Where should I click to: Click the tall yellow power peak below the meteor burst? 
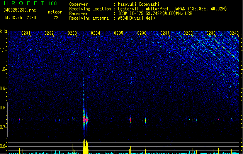85,146
